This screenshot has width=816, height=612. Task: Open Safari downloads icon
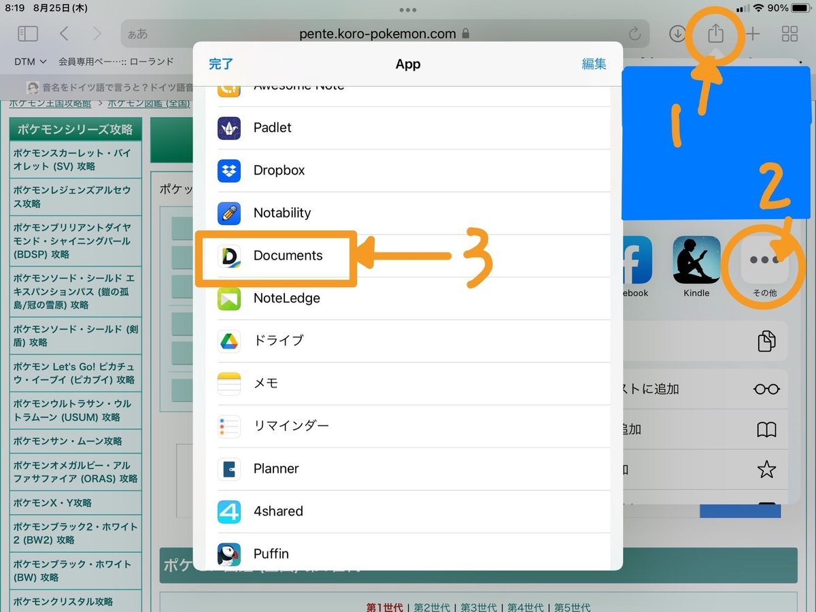(x=677, y=33)
